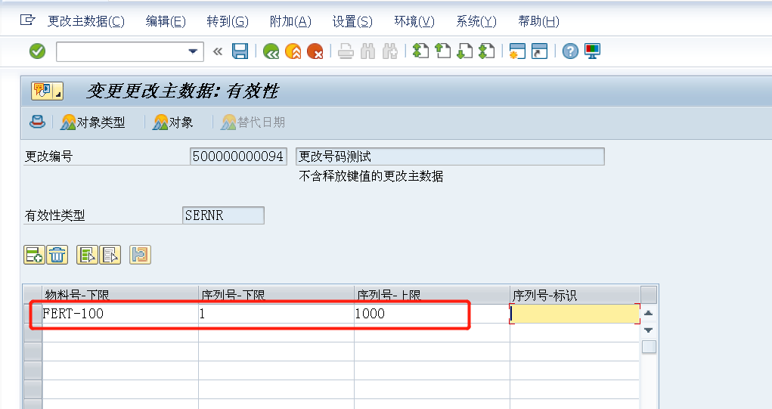Click the delete row trash icon

[x=57, y=255]
